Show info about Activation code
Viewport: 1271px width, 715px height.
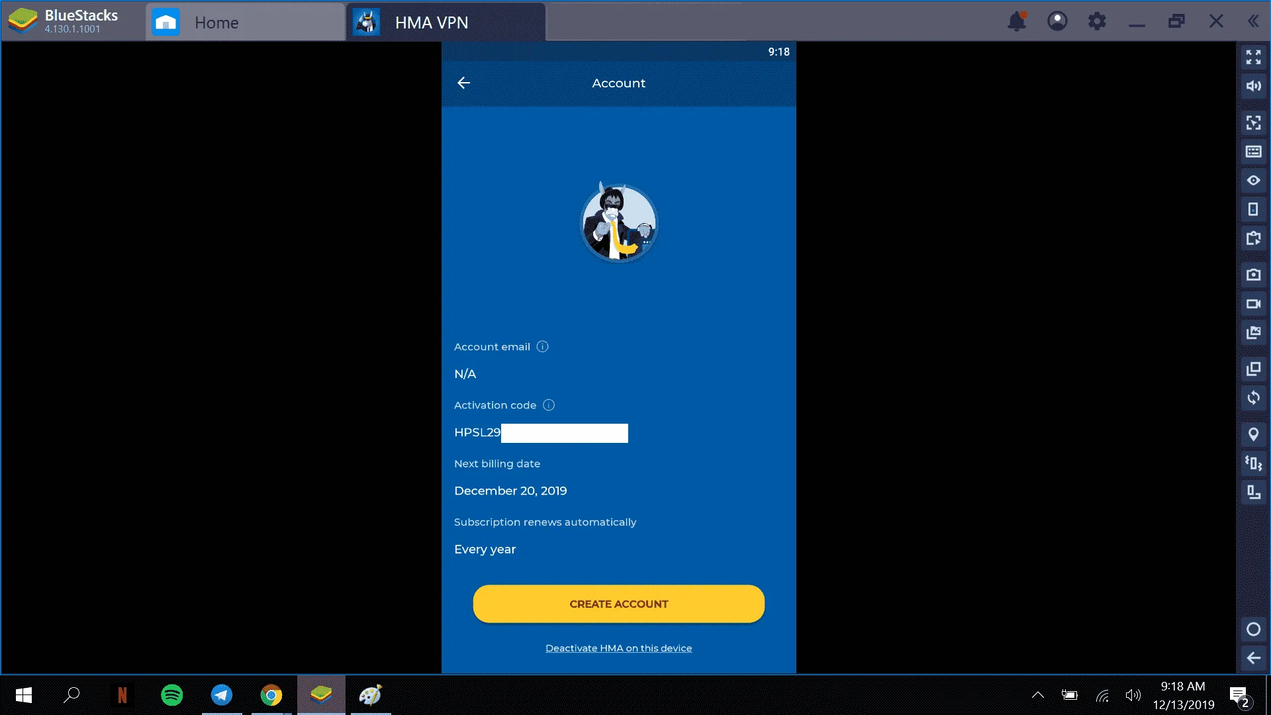549,405
